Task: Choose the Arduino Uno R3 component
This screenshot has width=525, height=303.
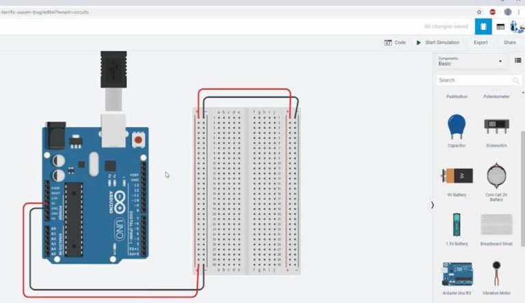Action: coord(457,273)
